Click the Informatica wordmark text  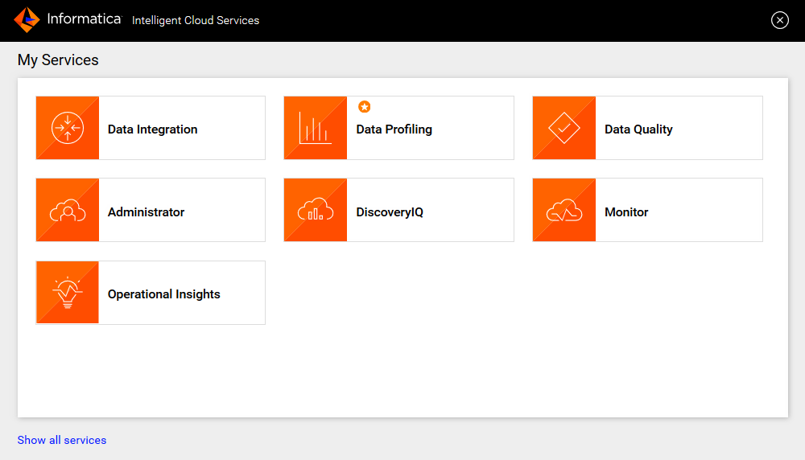click(84, 19)
